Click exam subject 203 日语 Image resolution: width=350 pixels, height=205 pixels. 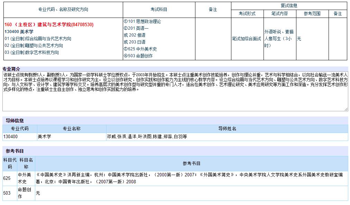[x=135, y=42]
